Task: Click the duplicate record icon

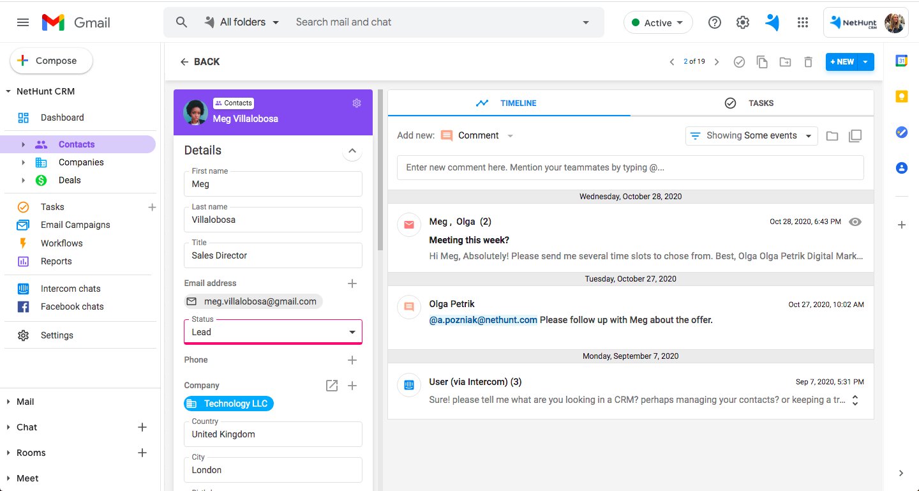Action: (762, 62)
